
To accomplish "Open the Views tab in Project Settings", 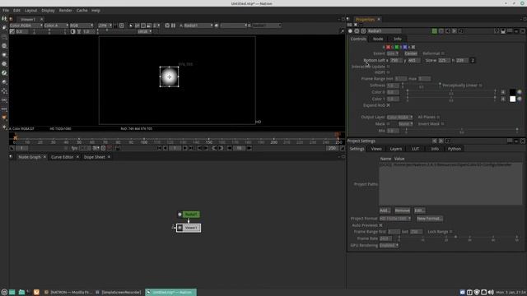I will (376, 149).
